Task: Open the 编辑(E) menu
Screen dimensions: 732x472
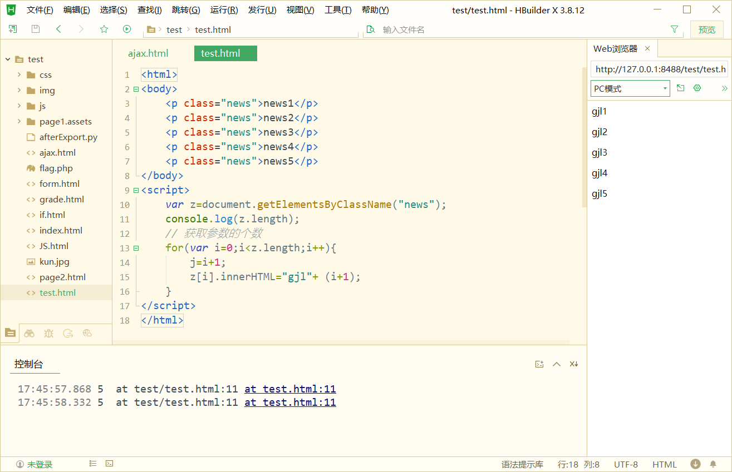Action: [x=76, y=10]
